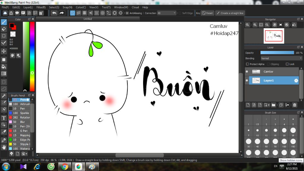
Task: Select the Sparkle brush
Action: tap(19, 113)
